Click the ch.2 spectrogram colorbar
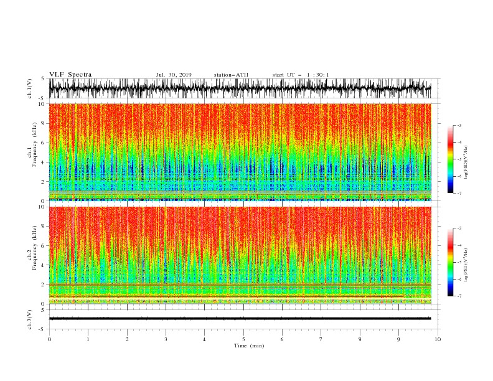Viewport: 493px width, 381px height. click(x=450, y=262)
